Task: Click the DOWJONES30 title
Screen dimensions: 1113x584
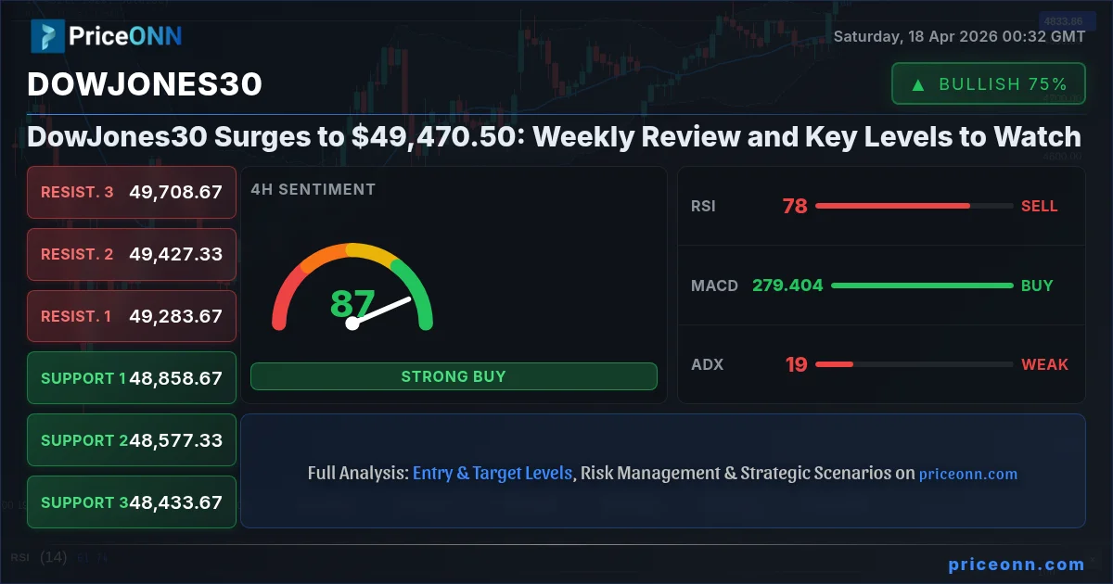Action: click(x=145, y=84)
